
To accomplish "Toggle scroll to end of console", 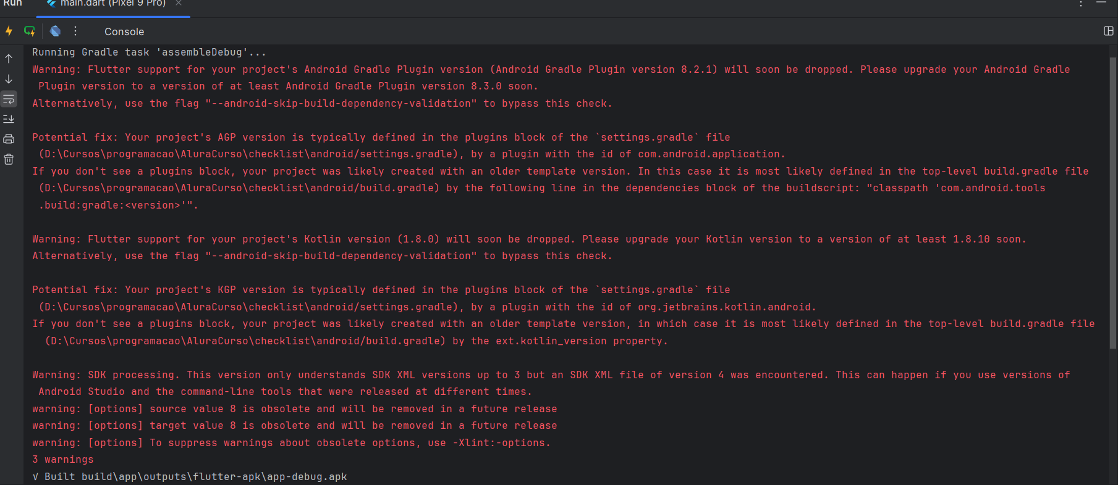I will pyautogui.click(x=9, y=119).
